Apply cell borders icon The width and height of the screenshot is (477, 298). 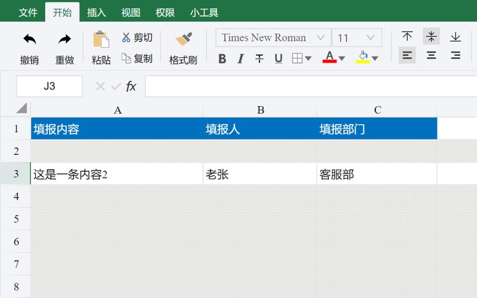(x=297, y=58)
